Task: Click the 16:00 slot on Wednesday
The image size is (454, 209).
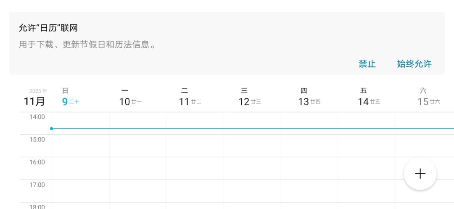Action: pos(252,168)
